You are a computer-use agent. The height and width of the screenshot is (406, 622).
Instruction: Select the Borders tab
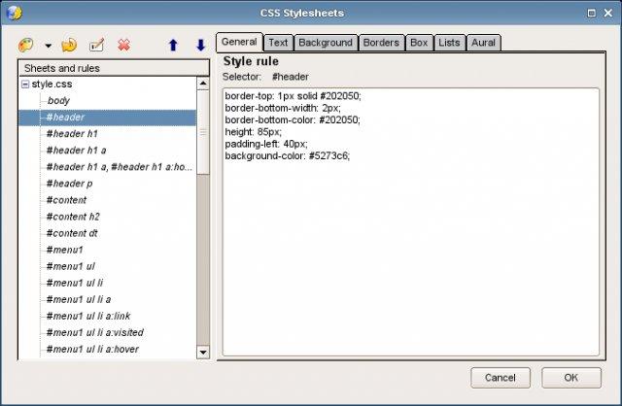381,43
